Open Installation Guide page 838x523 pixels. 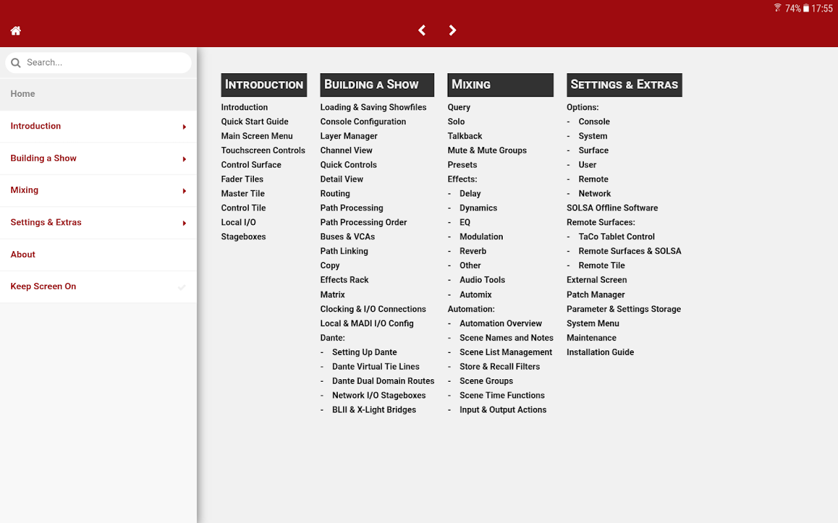point(600,352)
